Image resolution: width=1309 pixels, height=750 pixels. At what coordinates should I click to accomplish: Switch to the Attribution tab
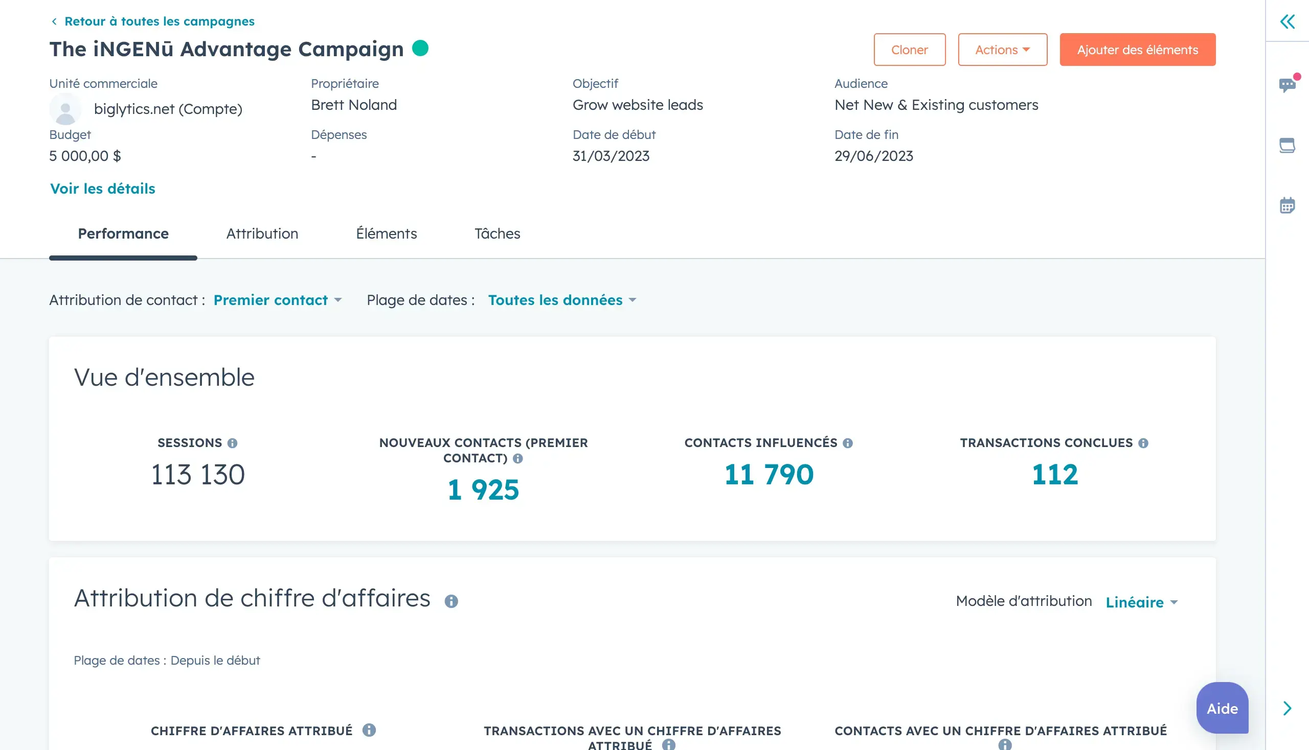coord(262,234)
